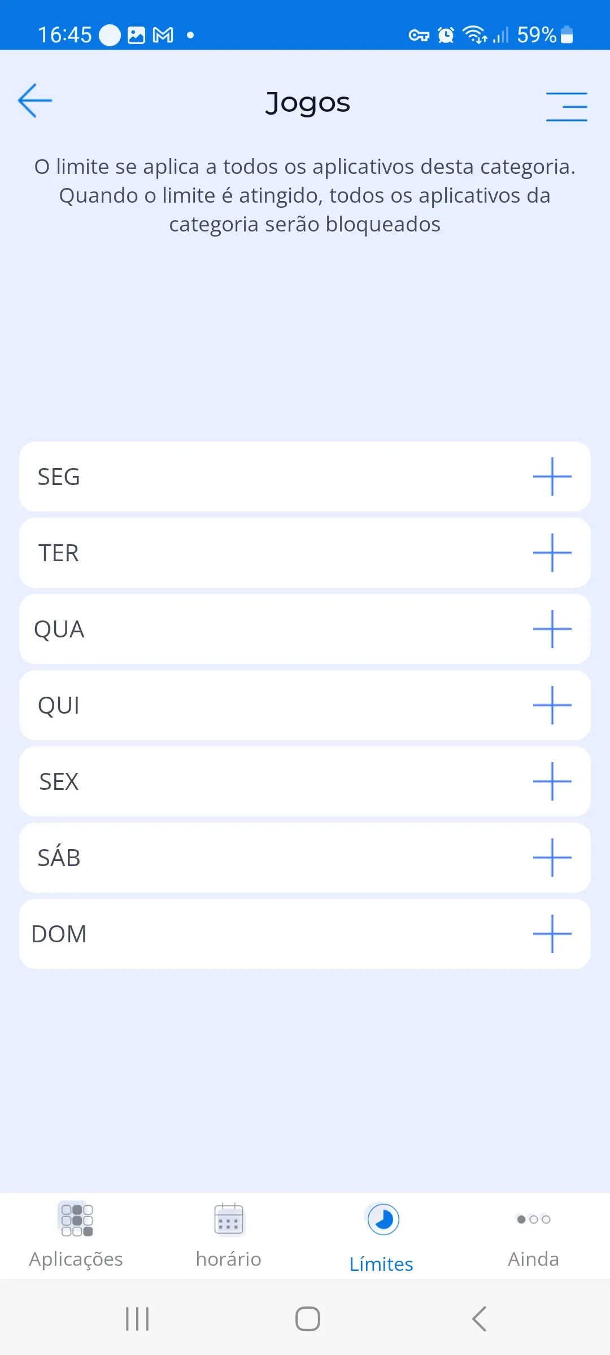Image resolution: width=610 pixels, height=1355 pixels.
Task: Add a limit for DOM
Action: pos(552,934)
